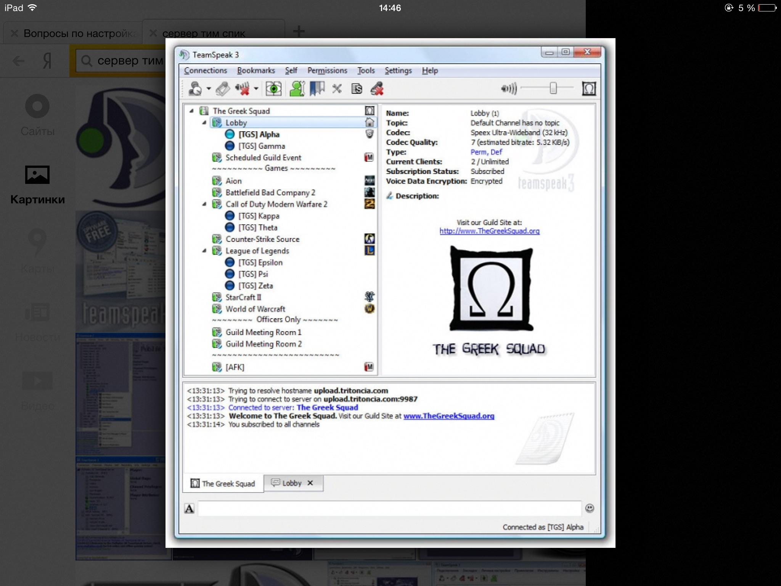Click the StarCraft II channel icon
This screenshot has height=586, width=781.
click(x=370, y=297)
